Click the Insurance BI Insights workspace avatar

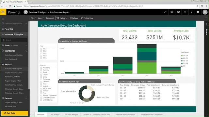[25, 12]
